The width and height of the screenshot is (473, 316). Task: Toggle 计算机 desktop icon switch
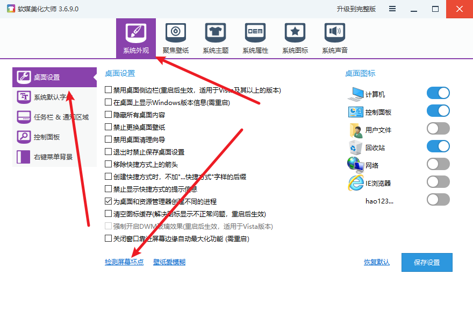pyautogui.click(x=438, y=93)
